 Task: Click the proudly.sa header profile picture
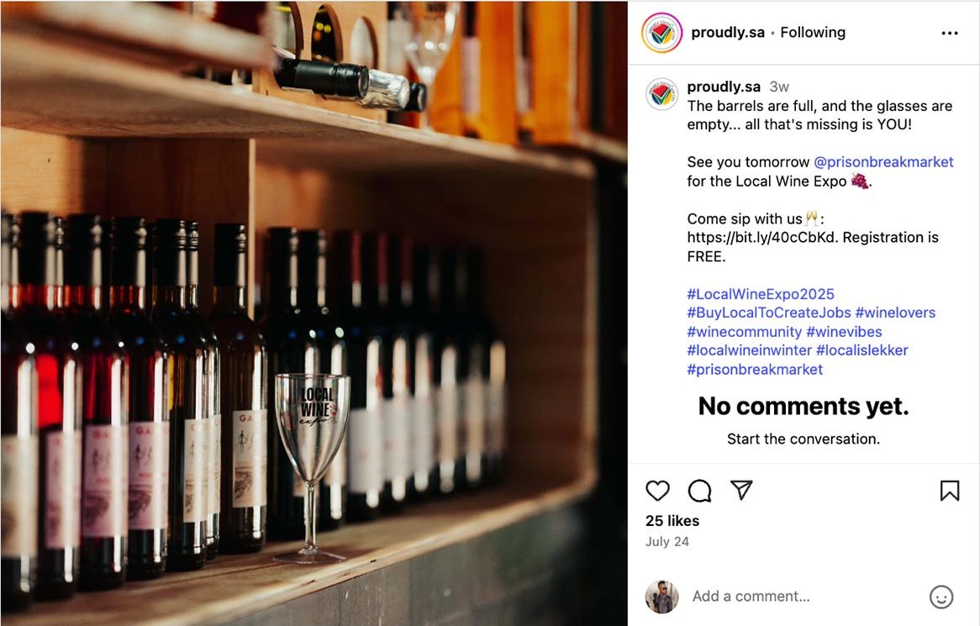tap(661, 33)
